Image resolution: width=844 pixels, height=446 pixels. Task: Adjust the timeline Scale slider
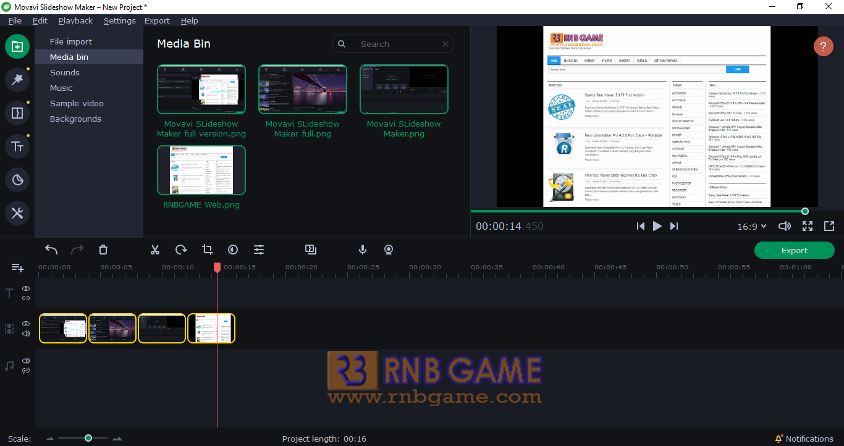point(88,438)
